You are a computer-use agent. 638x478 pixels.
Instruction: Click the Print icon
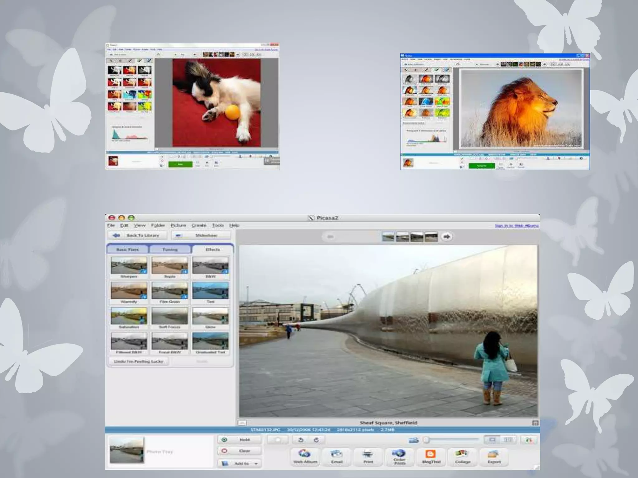[368, 457]
